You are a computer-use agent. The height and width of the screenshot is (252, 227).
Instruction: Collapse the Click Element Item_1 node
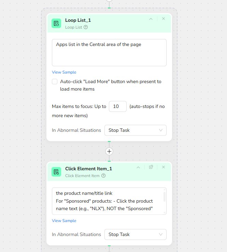coord(138,167)
